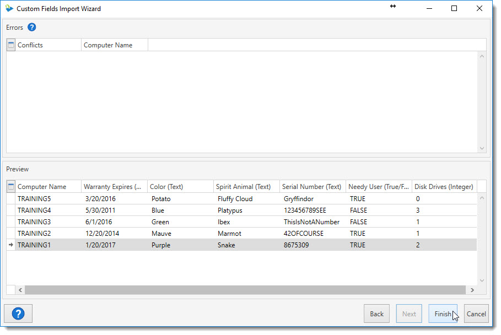Maximize the Import Wizard window

point(454,8)
